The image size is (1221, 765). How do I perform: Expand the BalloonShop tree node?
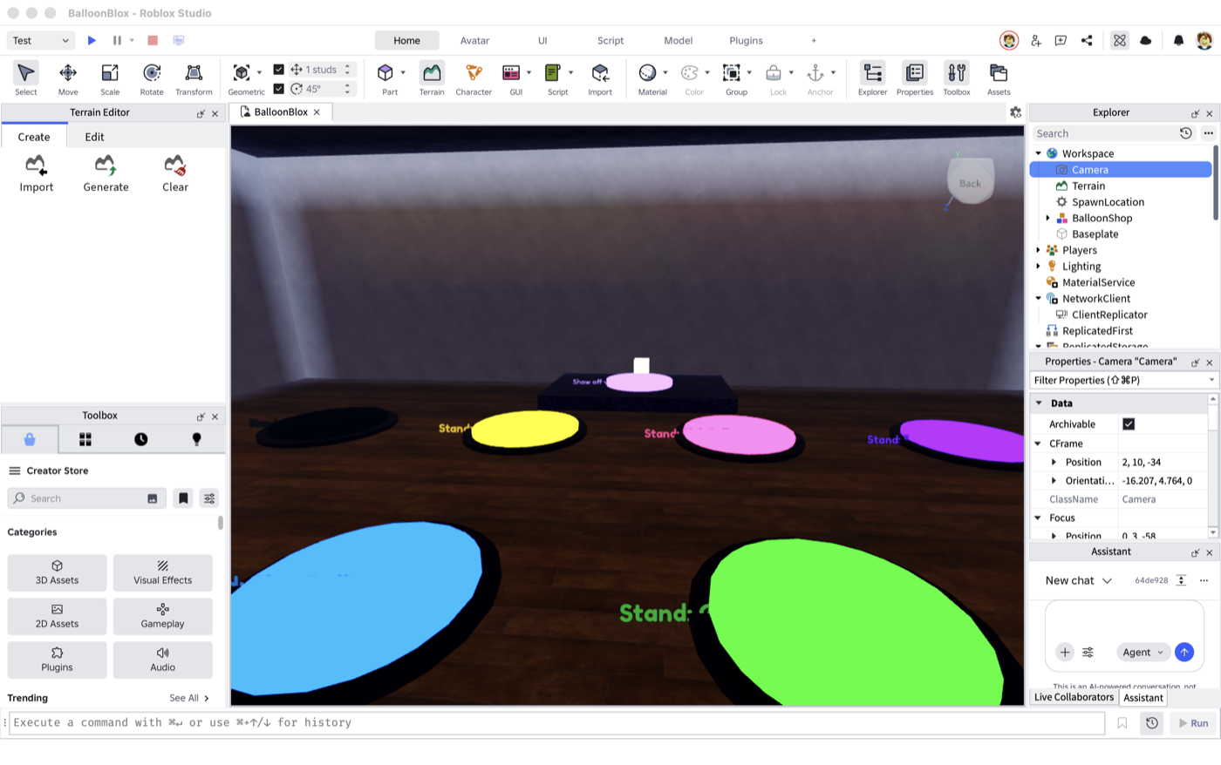1048,218
